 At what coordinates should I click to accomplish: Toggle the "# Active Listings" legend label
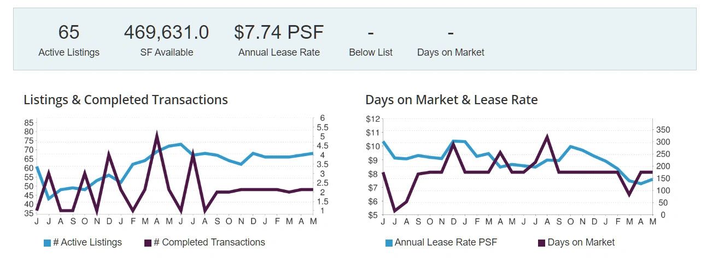(87, 242)
